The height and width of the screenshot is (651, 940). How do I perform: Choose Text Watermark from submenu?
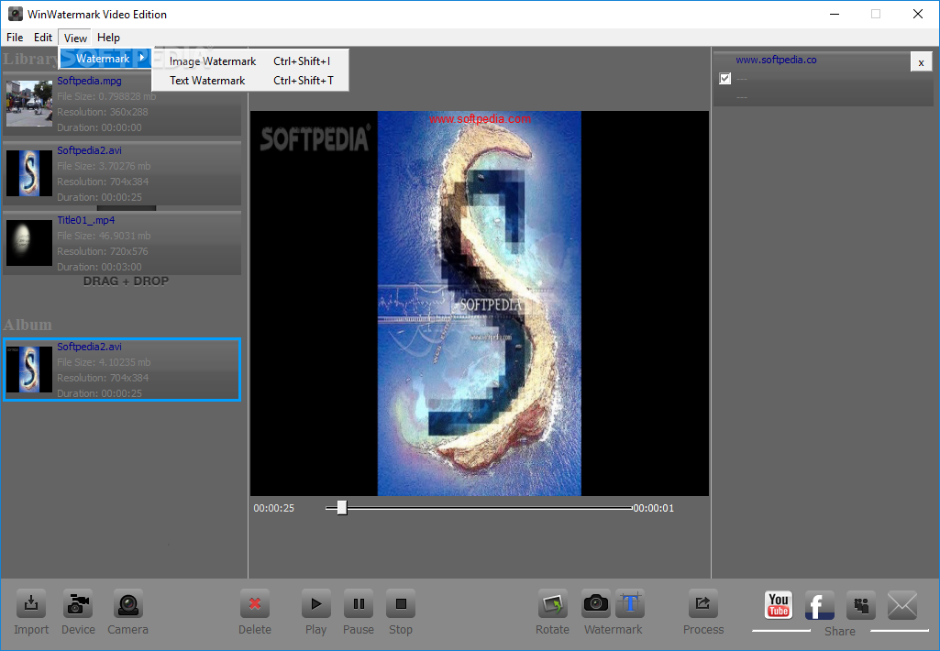pyautogui.click(x=207, y=81)
